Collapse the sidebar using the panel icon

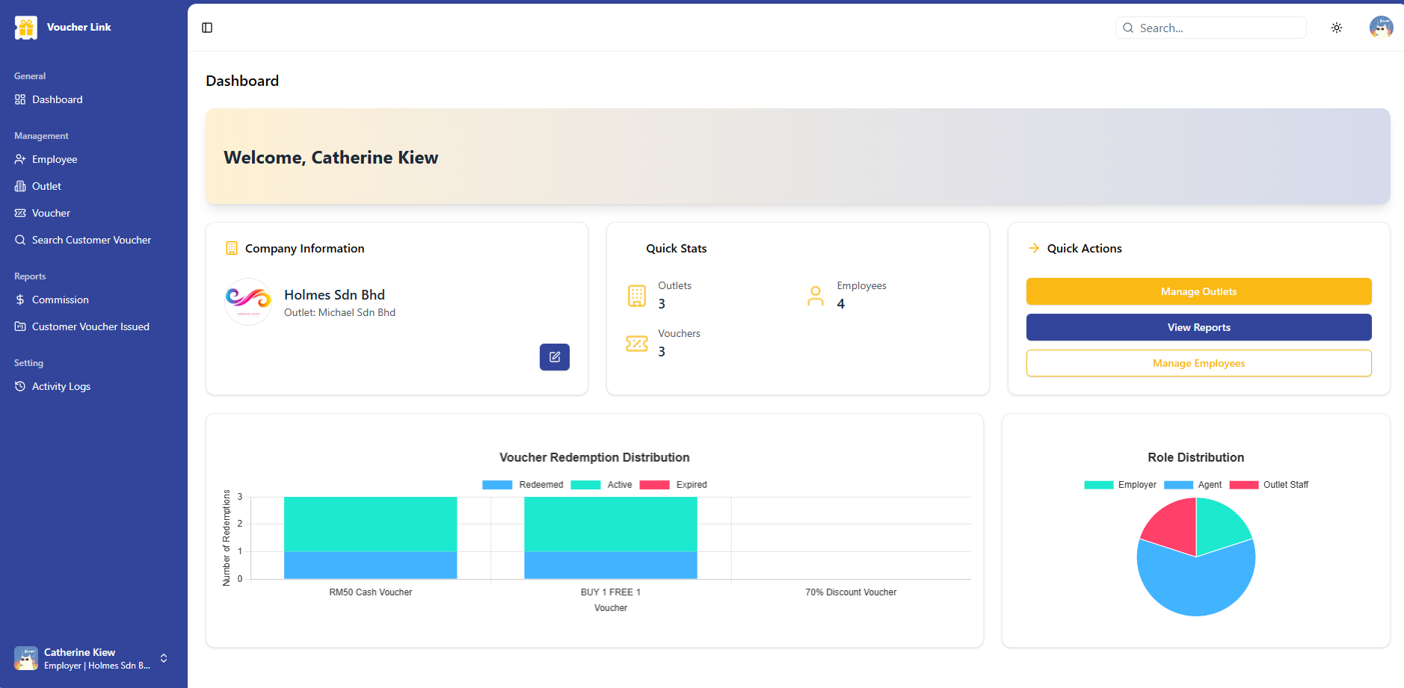[207, 28]
